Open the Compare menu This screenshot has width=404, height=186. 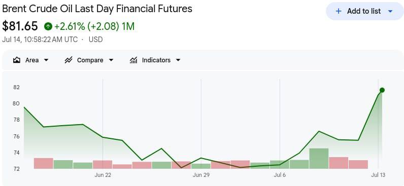coord(89,60)
